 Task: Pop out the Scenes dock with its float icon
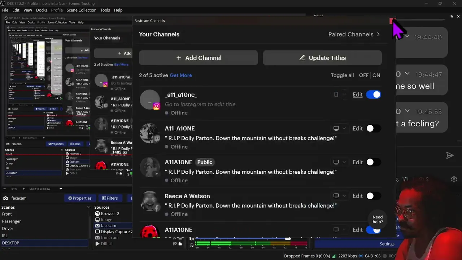(88, 207)
